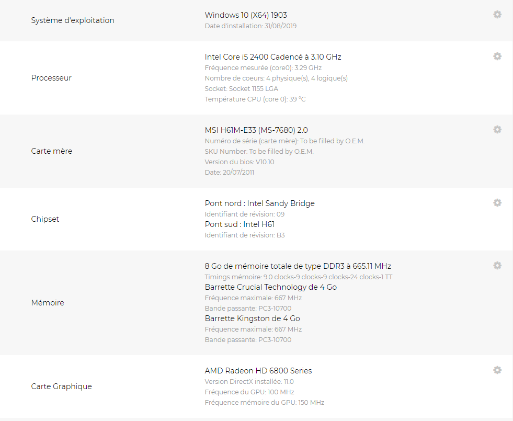Select the "Mémoire" row label
513x421 pixels.
[x=48, y=303]
